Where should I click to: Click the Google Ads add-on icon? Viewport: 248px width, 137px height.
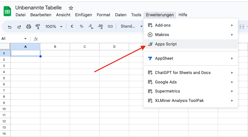click(x=150, y=82)
